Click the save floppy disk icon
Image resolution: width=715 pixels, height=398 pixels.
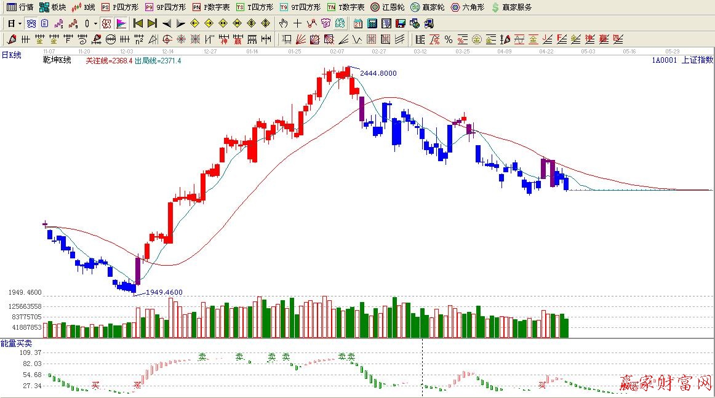click(x=401, y=23)
